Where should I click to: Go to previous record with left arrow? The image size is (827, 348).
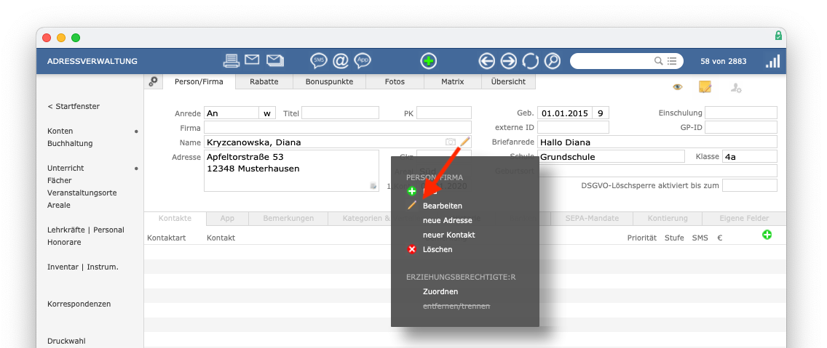(x=487, y=61)
